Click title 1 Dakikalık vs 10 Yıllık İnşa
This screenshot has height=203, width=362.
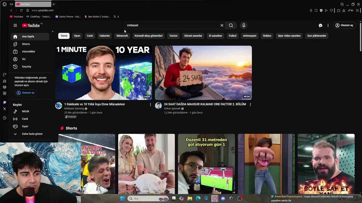[94, 104]
